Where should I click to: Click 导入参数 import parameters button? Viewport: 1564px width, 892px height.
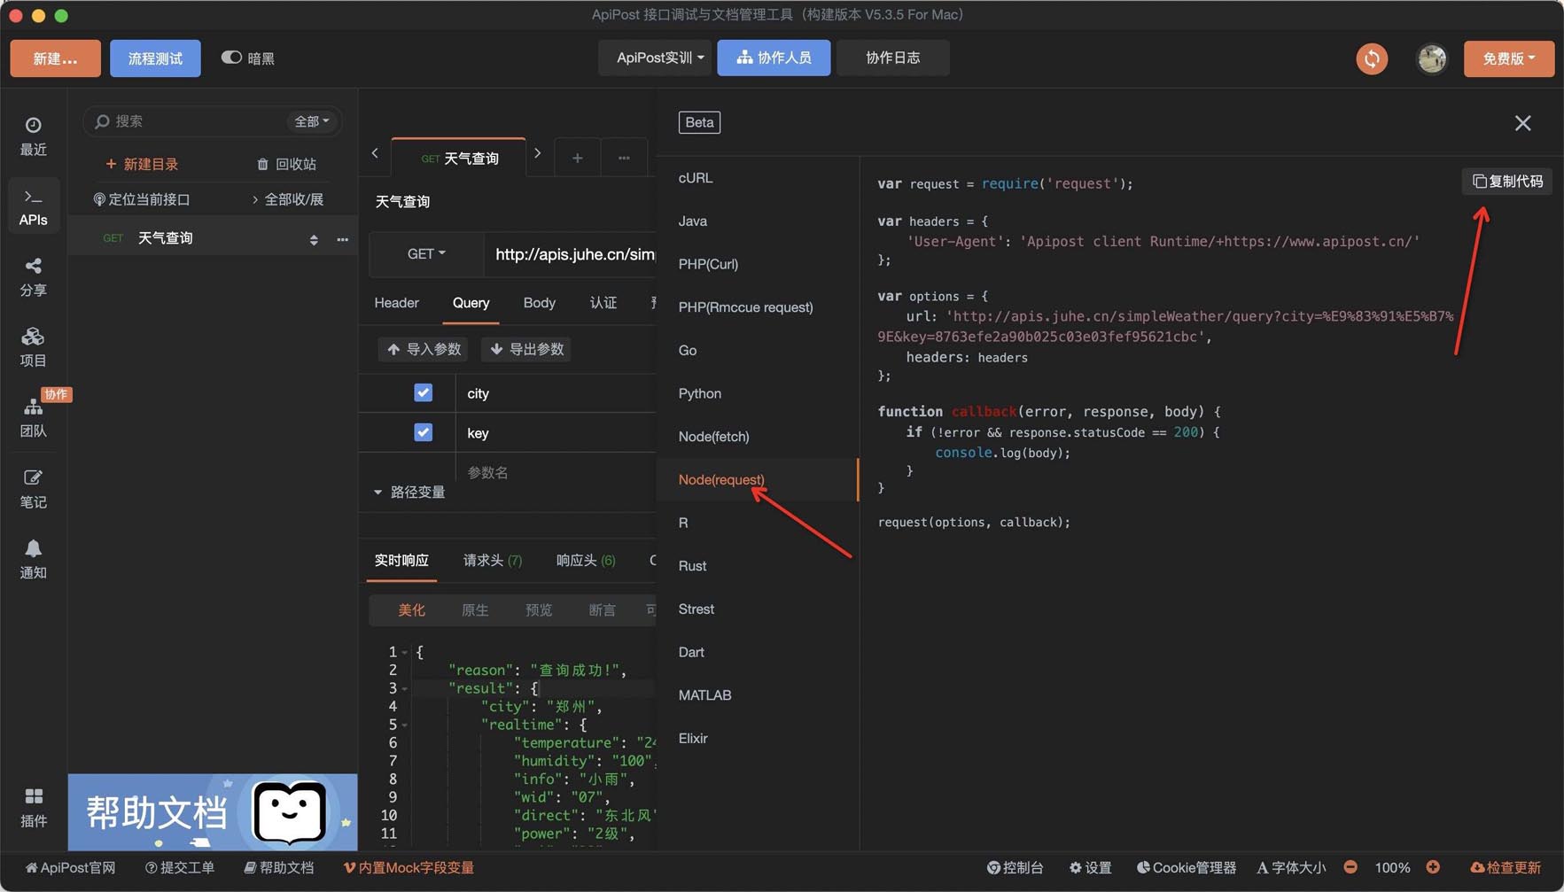click(424, 349)
